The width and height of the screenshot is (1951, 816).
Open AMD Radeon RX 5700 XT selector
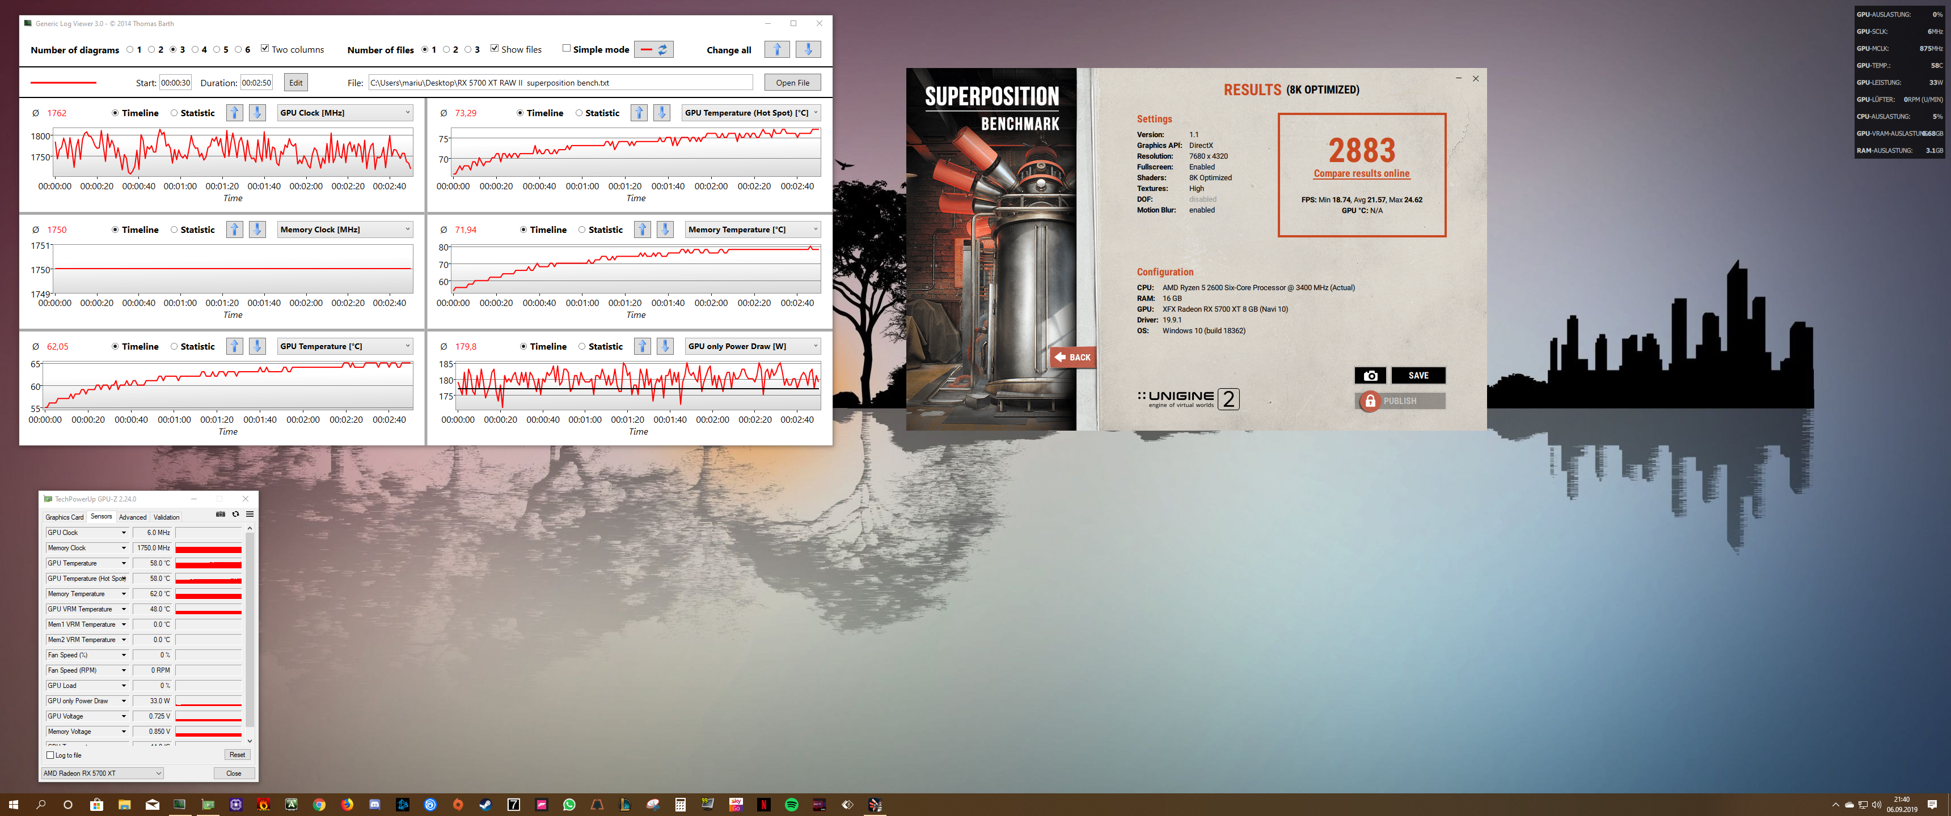click(102, 773)
